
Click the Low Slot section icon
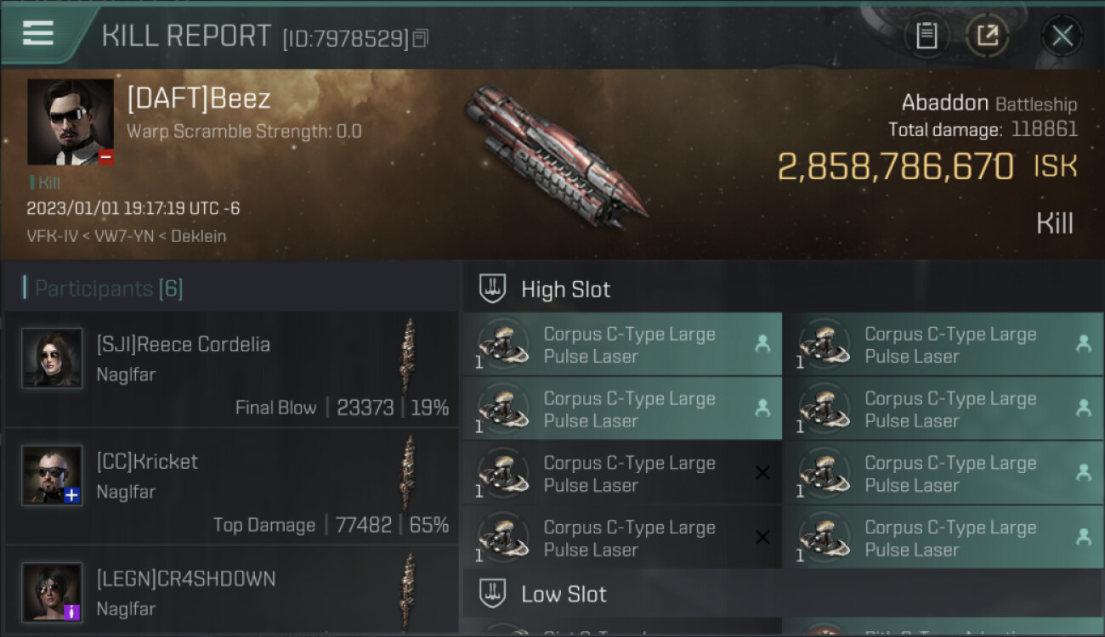pyautogui.click(x=493, y=594)
